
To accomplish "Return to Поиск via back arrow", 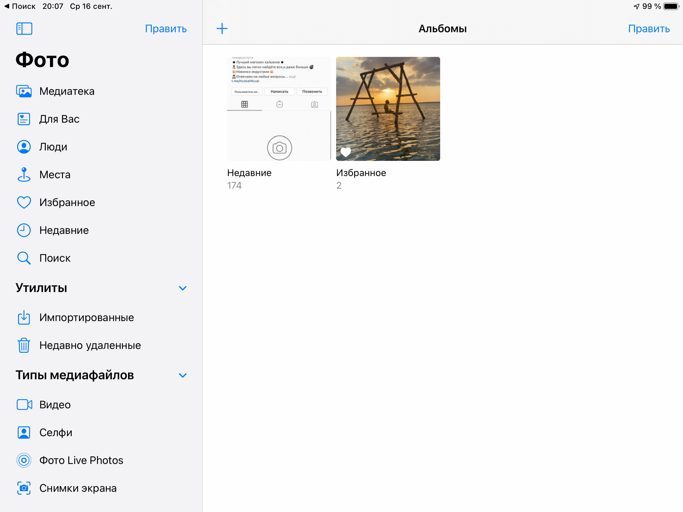I will [20, 6].
